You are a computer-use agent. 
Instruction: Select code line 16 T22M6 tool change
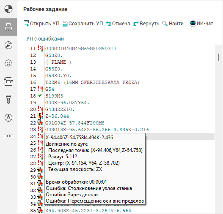click(x=92, y=82)
